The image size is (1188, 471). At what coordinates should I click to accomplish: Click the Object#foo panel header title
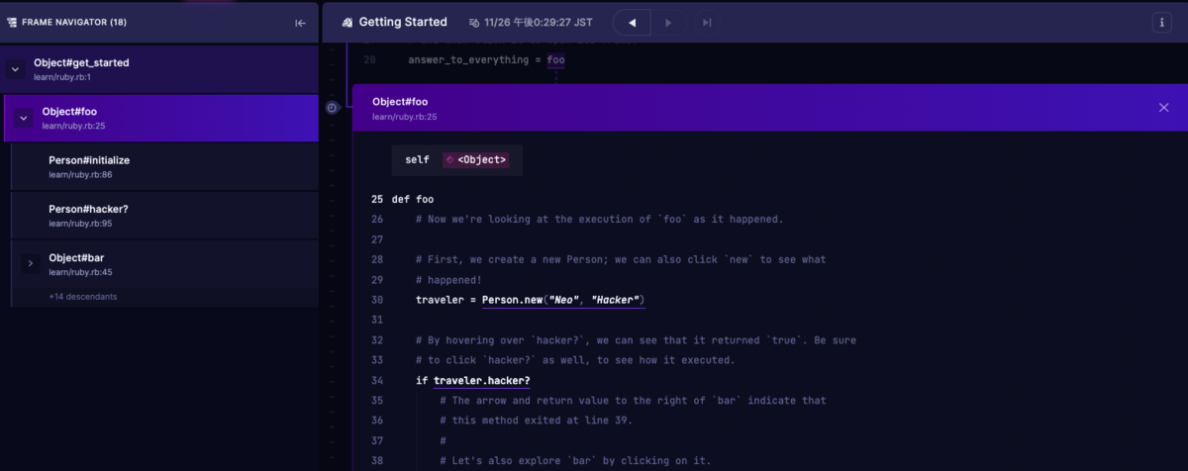pyautogui.click(x=400, y=102)
